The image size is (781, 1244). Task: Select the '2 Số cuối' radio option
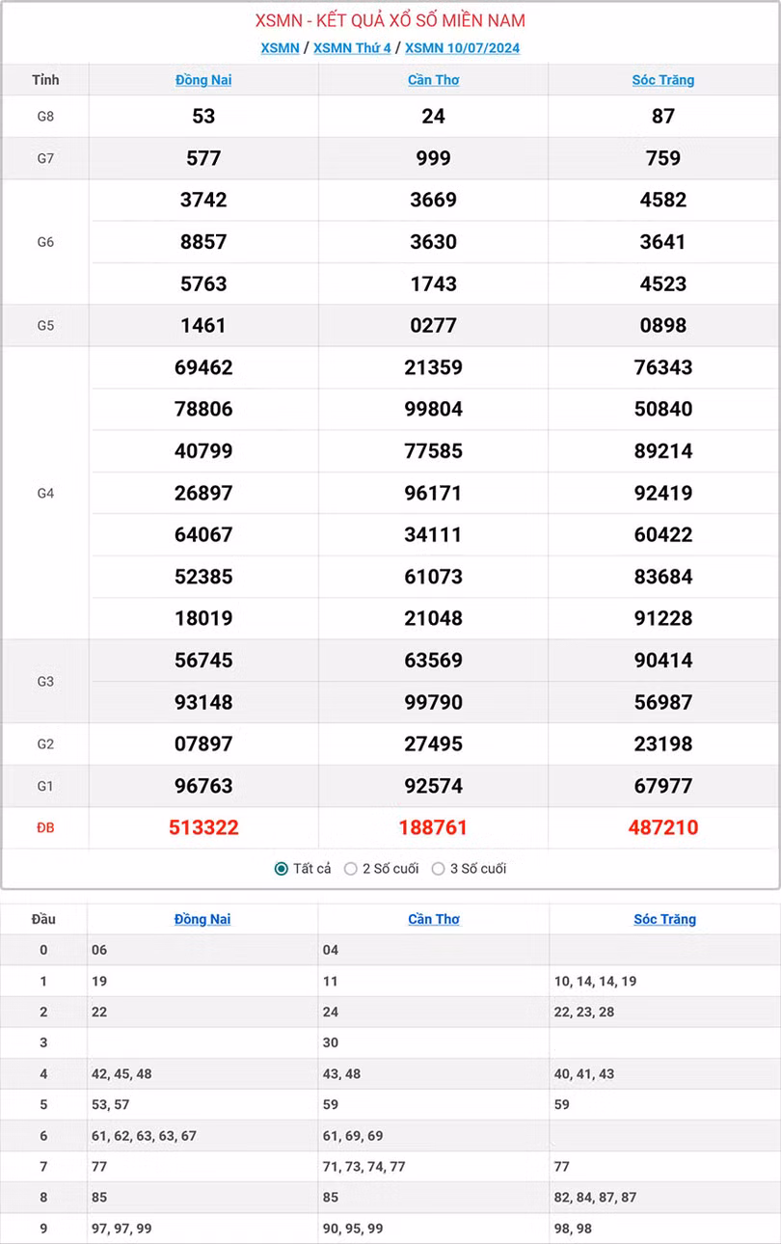coord(351,869)
